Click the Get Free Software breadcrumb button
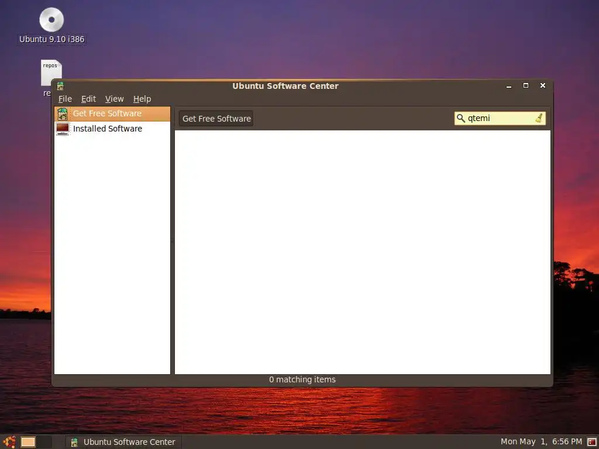This screenshot has height=449, width=599. (216, 118)
